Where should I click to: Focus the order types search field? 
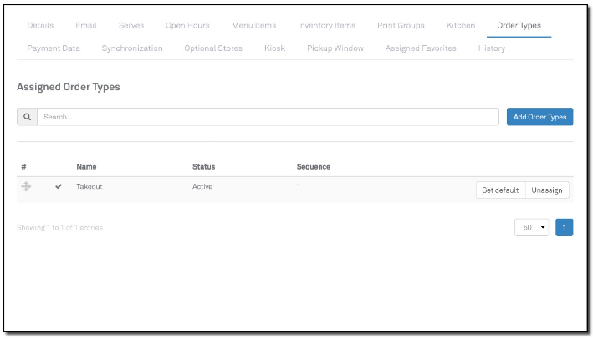tap(268, 117)
